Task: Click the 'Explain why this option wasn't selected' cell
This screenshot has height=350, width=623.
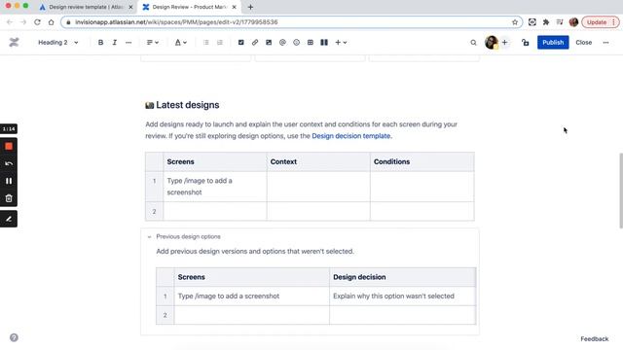Action: coord(402,296)
